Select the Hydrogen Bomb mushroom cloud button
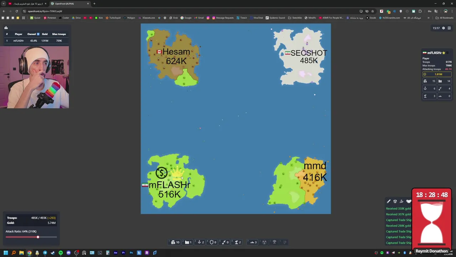 pos(274,242)
